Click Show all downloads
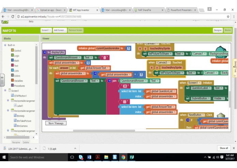Viewport: 237px width, 168px height. [x=224, y=148]
